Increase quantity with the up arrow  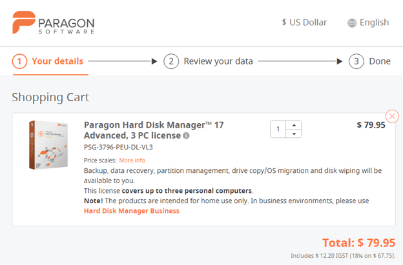click(294, 125)
